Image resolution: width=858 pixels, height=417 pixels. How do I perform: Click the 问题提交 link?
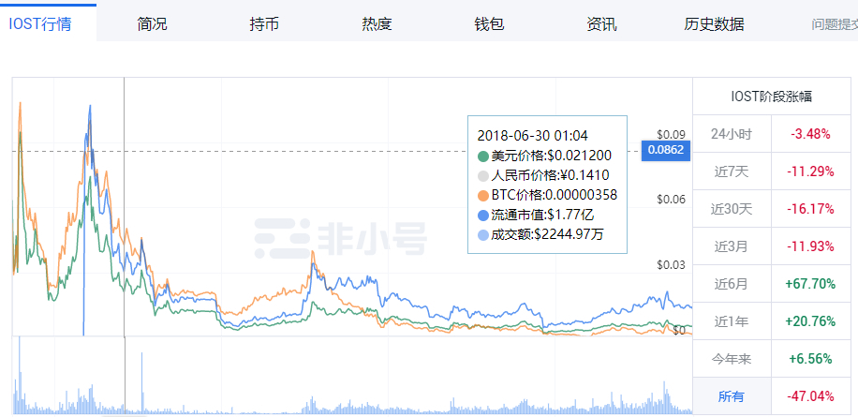click(835, 24)
